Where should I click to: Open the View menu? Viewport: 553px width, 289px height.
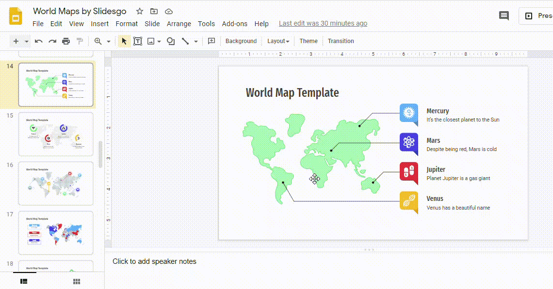click(x=76, y=24)
